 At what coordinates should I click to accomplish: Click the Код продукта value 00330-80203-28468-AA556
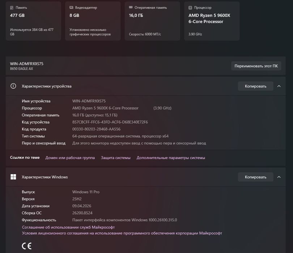coord(97,129)
